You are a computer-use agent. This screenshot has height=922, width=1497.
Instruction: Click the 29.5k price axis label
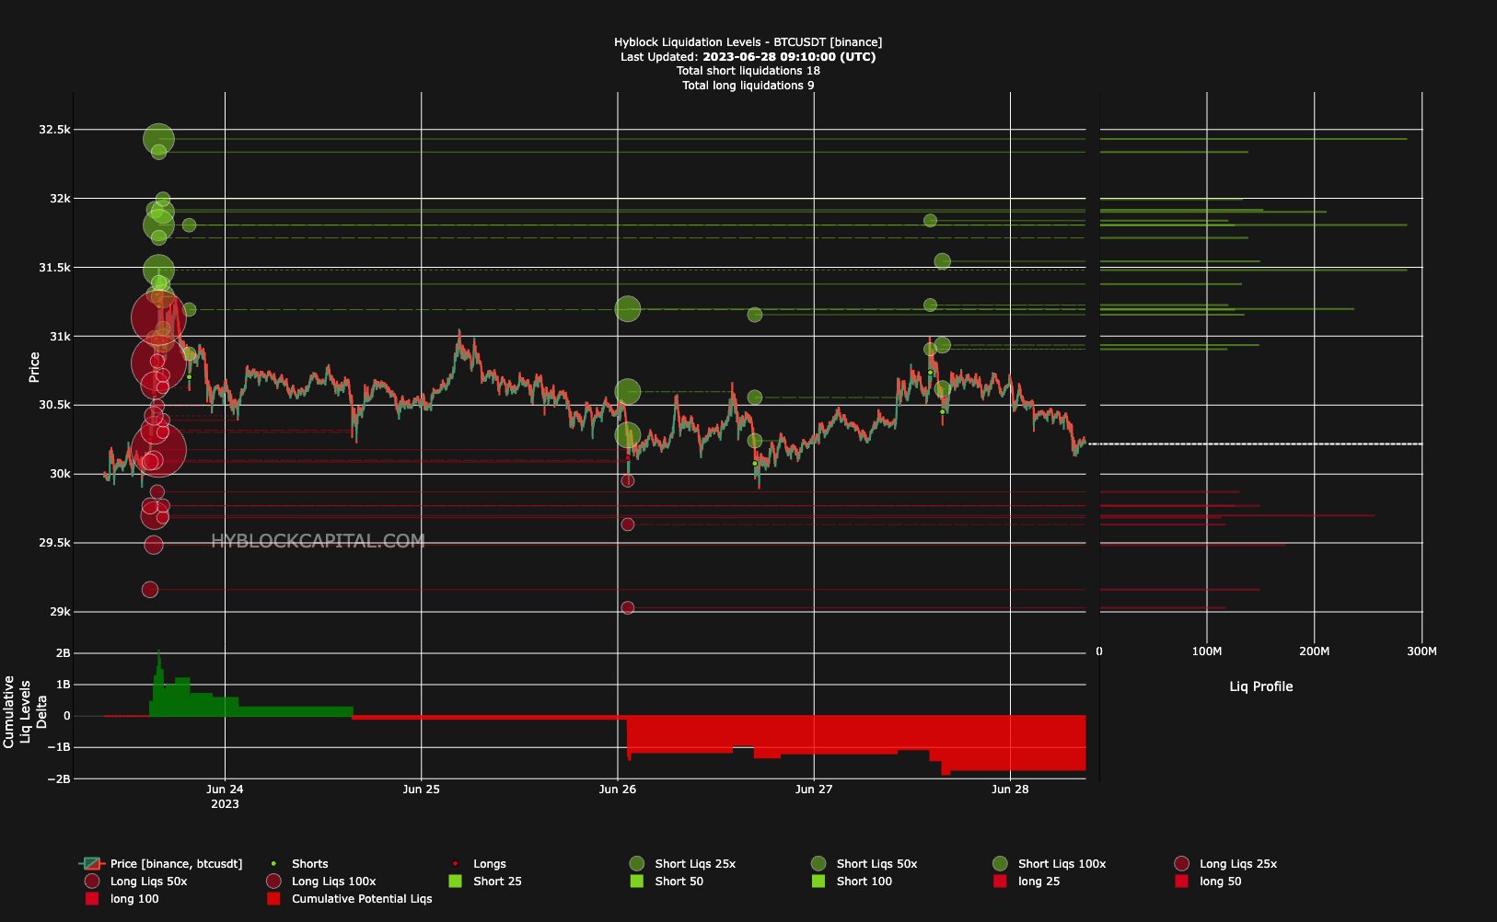[x=54, y=543]
